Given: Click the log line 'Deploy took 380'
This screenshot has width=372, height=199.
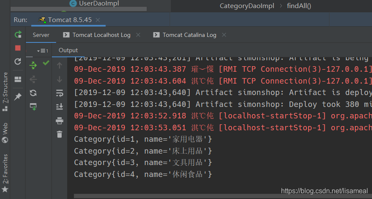Looking at the screenshot, I should coord(223,104).
